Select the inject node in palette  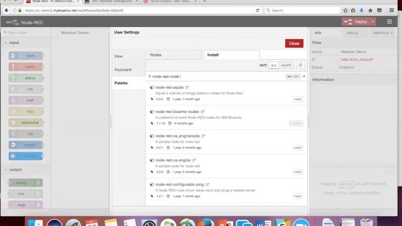coord(26,56)
